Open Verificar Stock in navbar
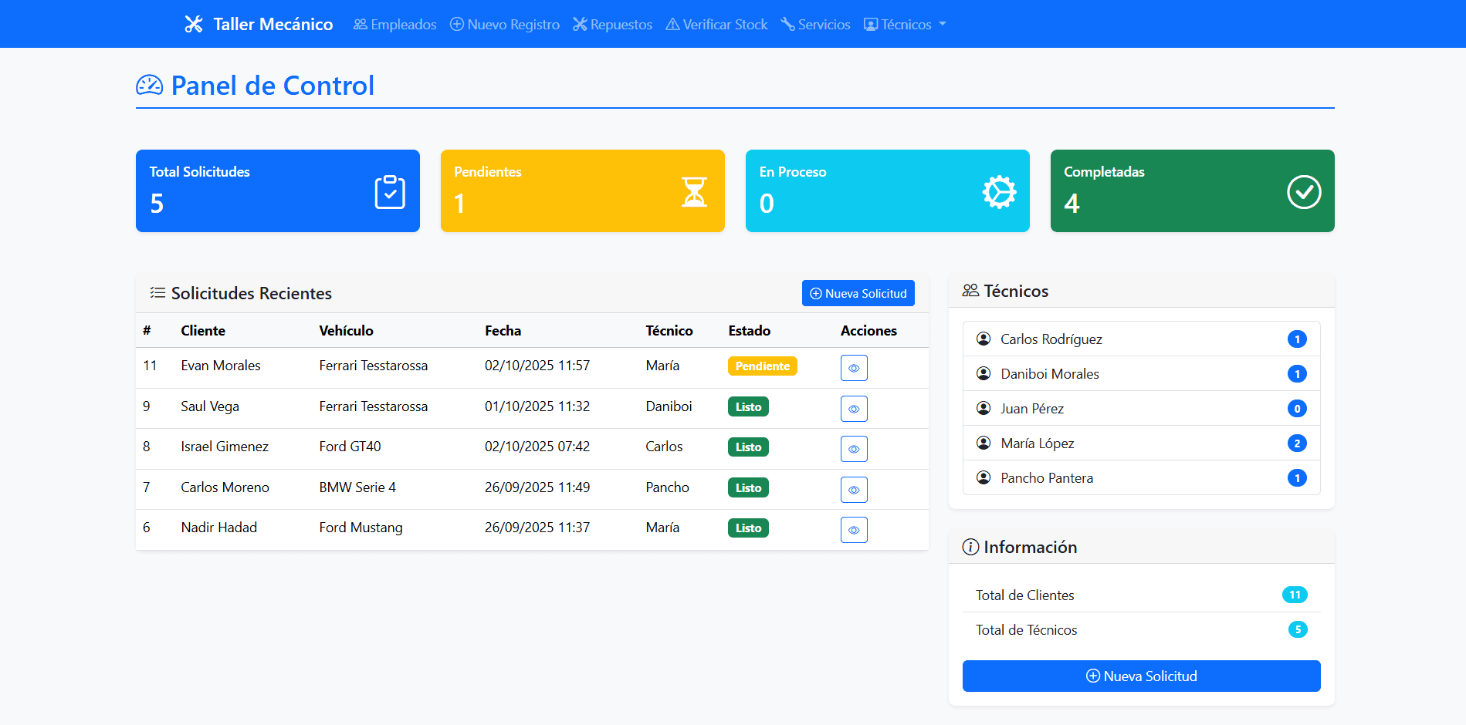The image size is (1466, 725). click(x=717, y=25)
